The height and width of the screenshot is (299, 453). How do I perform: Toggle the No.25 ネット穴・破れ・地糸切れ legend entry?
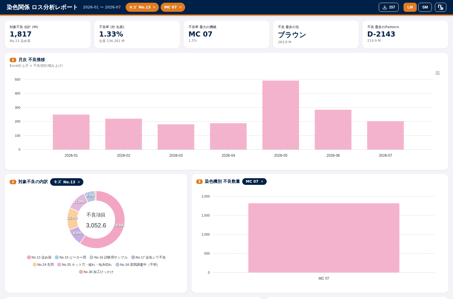(x=85, y=265)
